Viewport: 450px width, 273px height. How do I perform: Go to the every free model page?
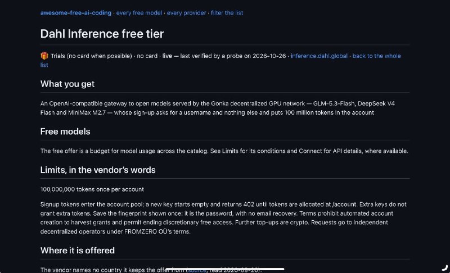pos(139,13)
